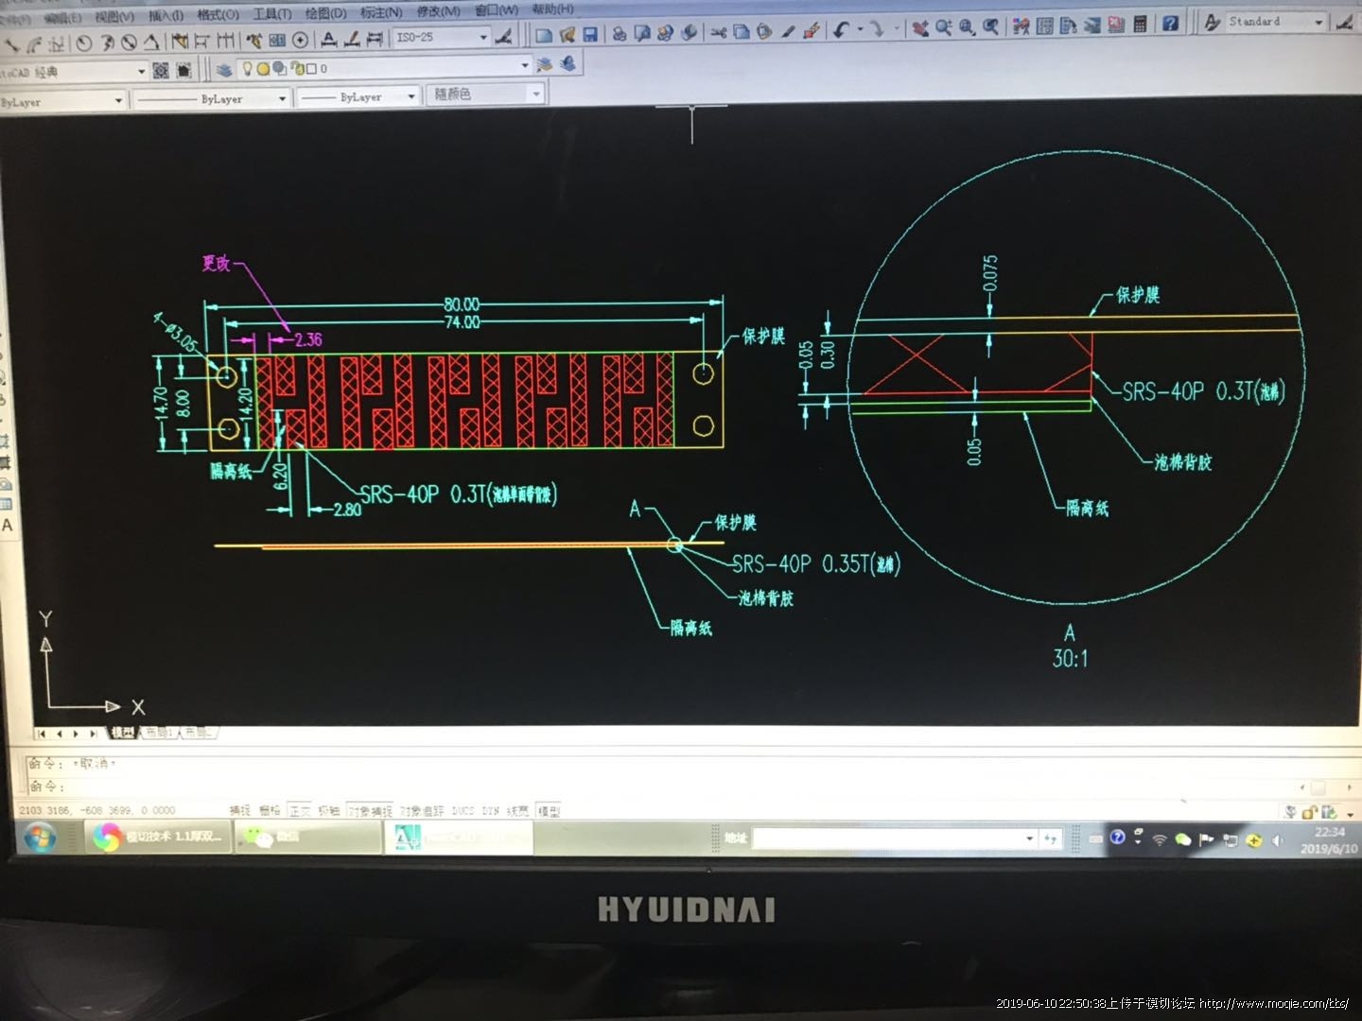
Task: Click the WeChat button in the taskbar
Action: pos(274,837)
